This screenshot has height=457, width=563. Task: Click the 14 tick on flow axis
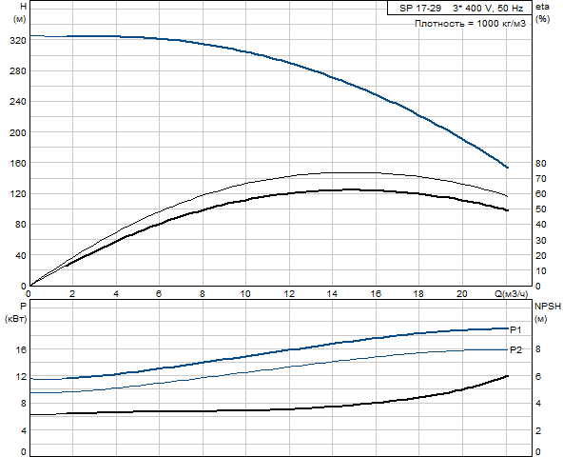coord(332,294)
